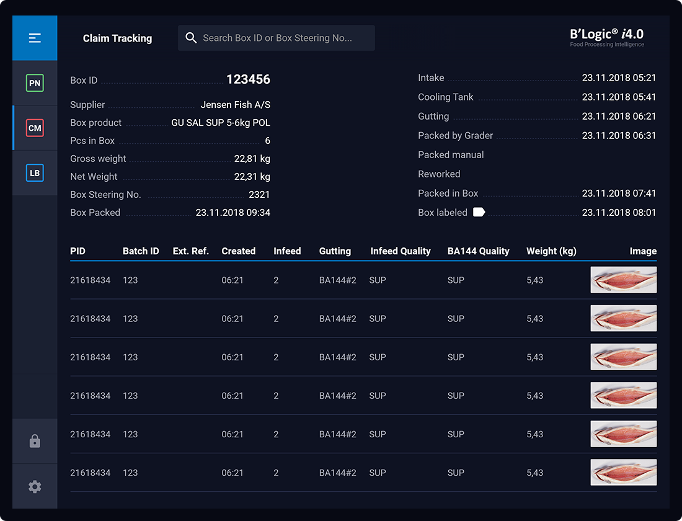The image size is (682, 521).
Task: Open the main navigation hamburger menu
Action: pyautogui.click(x=34, y=38)
